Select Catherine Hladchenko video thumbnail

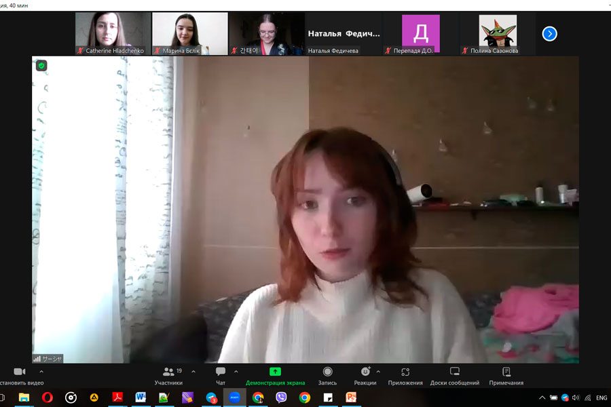click(113, 33)
